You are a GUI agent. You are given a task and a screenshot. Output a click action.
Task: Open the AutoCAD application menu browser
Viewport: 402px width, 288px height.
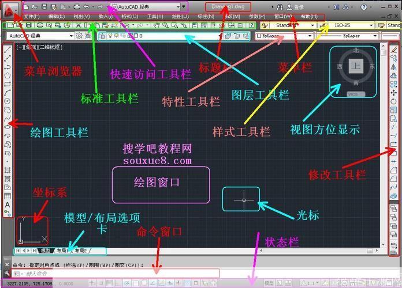pyautogui.click(x=11, y=10)
